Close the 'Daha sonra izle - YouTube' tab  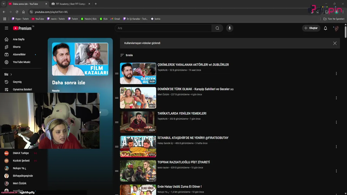(x=46, y=4)
